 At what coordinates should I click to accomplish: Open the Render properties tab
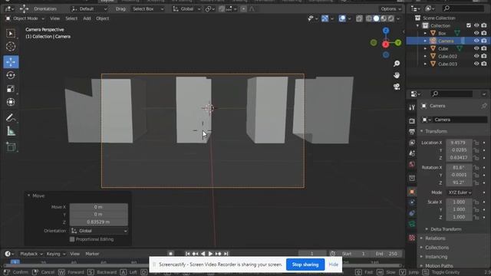(412, 120)
